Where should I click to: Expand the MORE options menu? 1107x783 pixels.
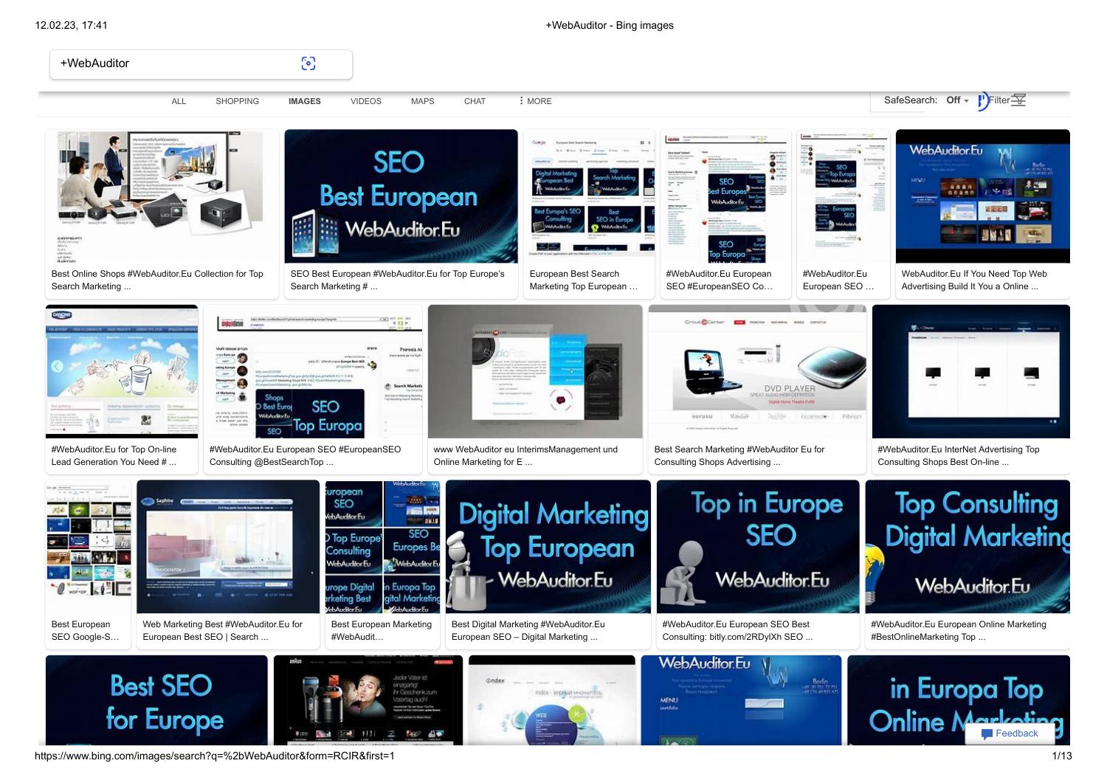pyautogui.click(x=538, y=100)
